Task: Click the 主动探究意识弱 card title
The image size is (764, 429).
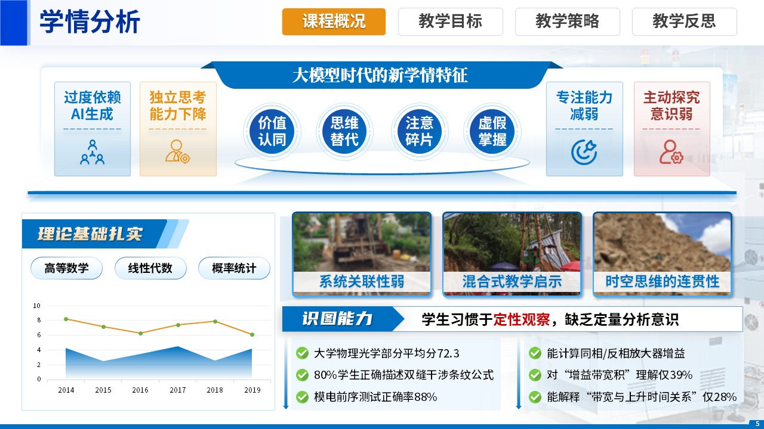Action: (671, 105)
